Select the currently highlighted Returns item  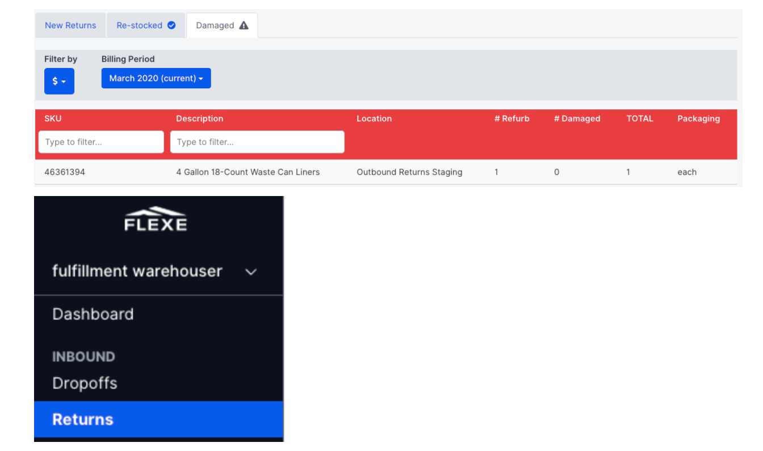[x=83, y=419]
